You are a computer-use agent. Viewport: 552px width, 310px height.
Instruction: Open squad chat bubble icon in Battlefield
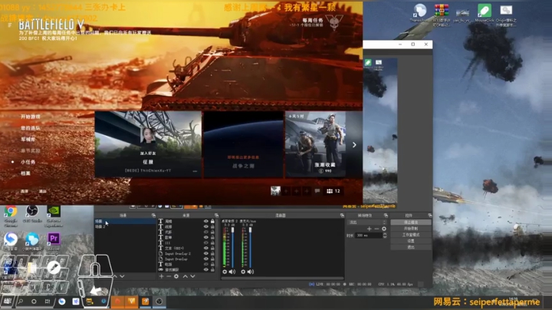pyautogui.click(x=317, y=191)
